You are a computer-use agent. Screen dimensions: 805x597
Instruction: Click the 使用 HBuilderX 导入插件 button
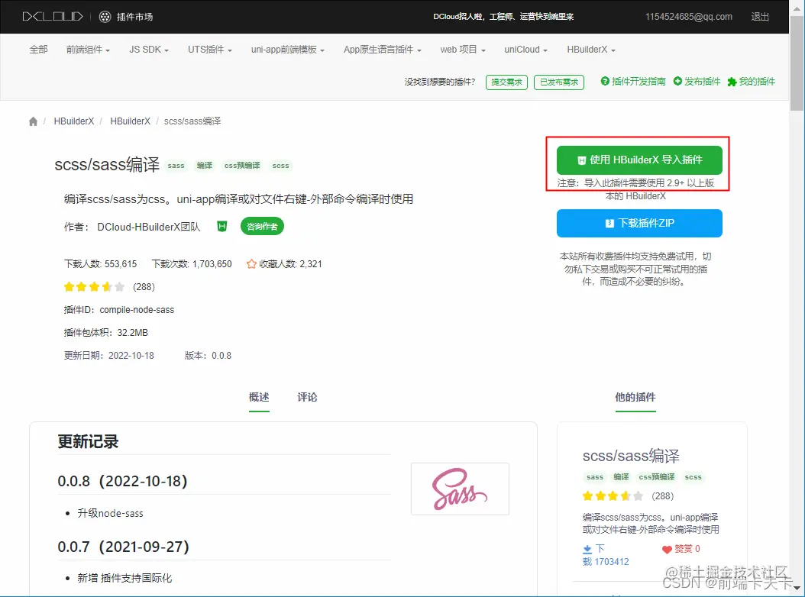[639, 160]
